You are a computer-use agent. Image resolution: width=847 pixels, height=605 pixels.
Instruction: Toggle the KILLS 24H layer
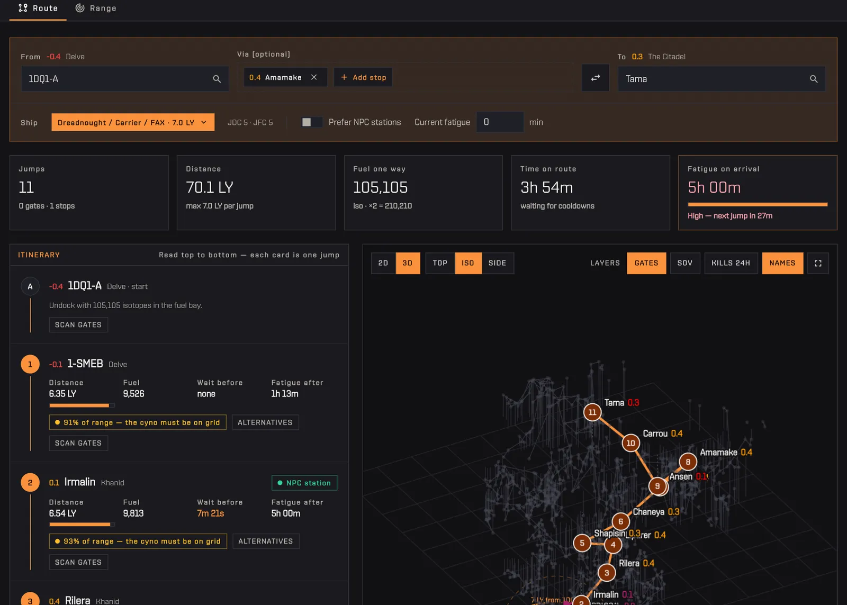[731, 263]
